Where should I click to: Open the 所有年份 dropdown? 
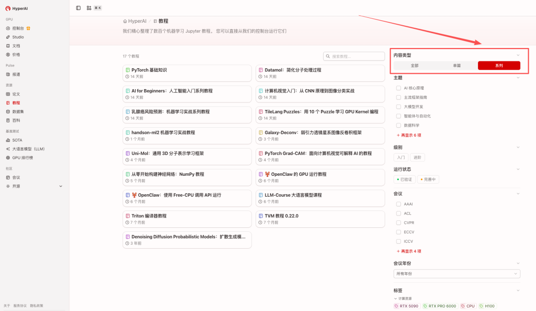pos(457,274)
